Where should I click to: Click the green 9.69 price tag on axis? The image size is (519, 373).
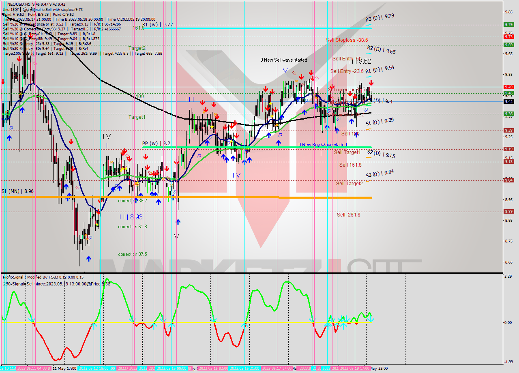pos(508,45)
